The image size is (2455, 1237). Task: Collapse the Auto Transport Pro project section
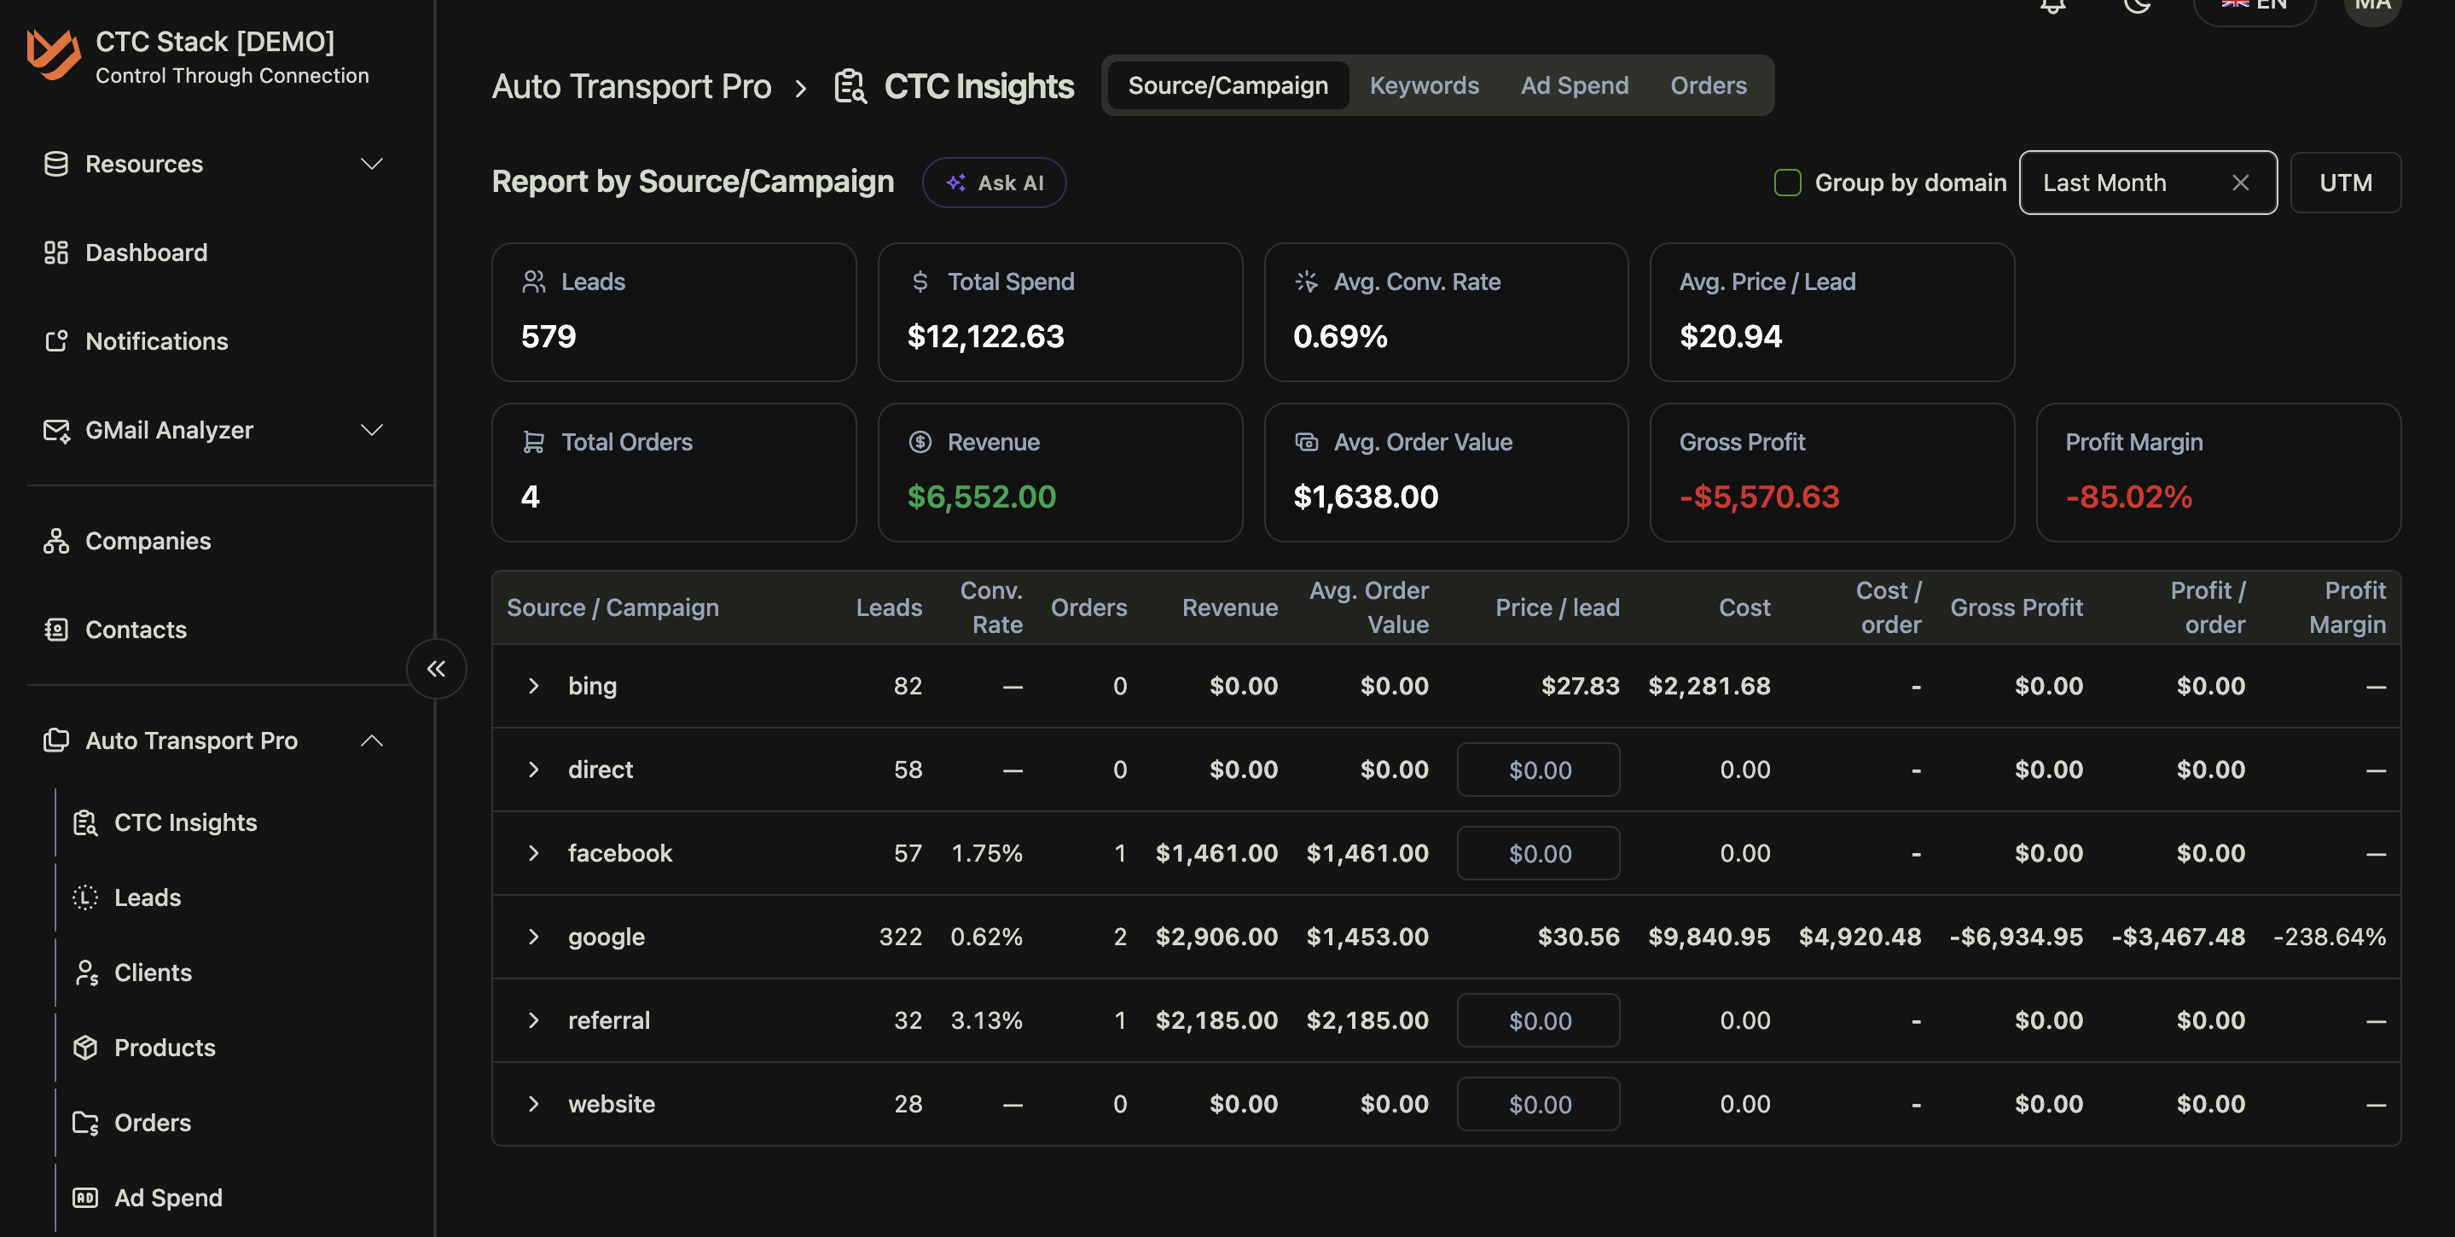pyautogui.click(x=373, y=740)
